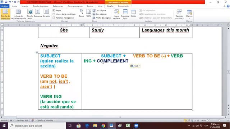
Task: Click vertical scrollbar down arrow
Action: [229, 105]
